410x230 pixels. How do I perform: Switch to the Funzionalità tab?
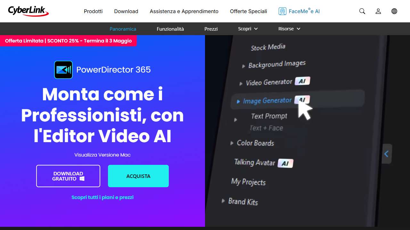170,29
